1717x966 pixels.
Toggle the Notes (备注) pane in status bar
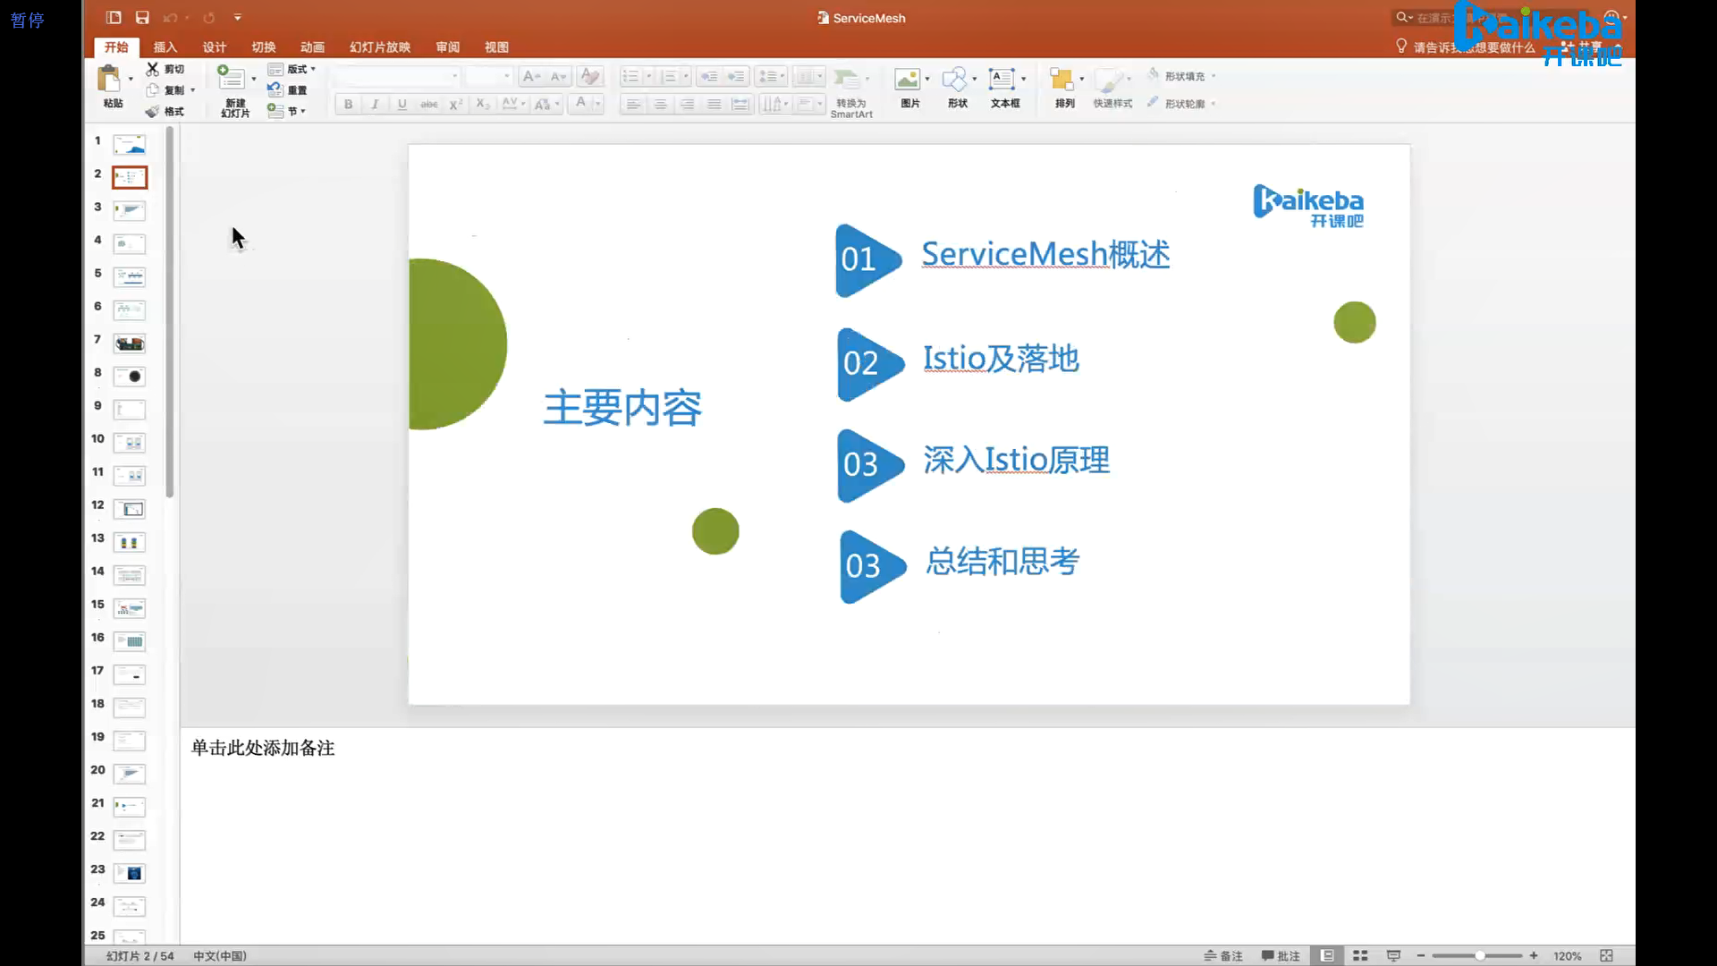tap(1223, 955)
